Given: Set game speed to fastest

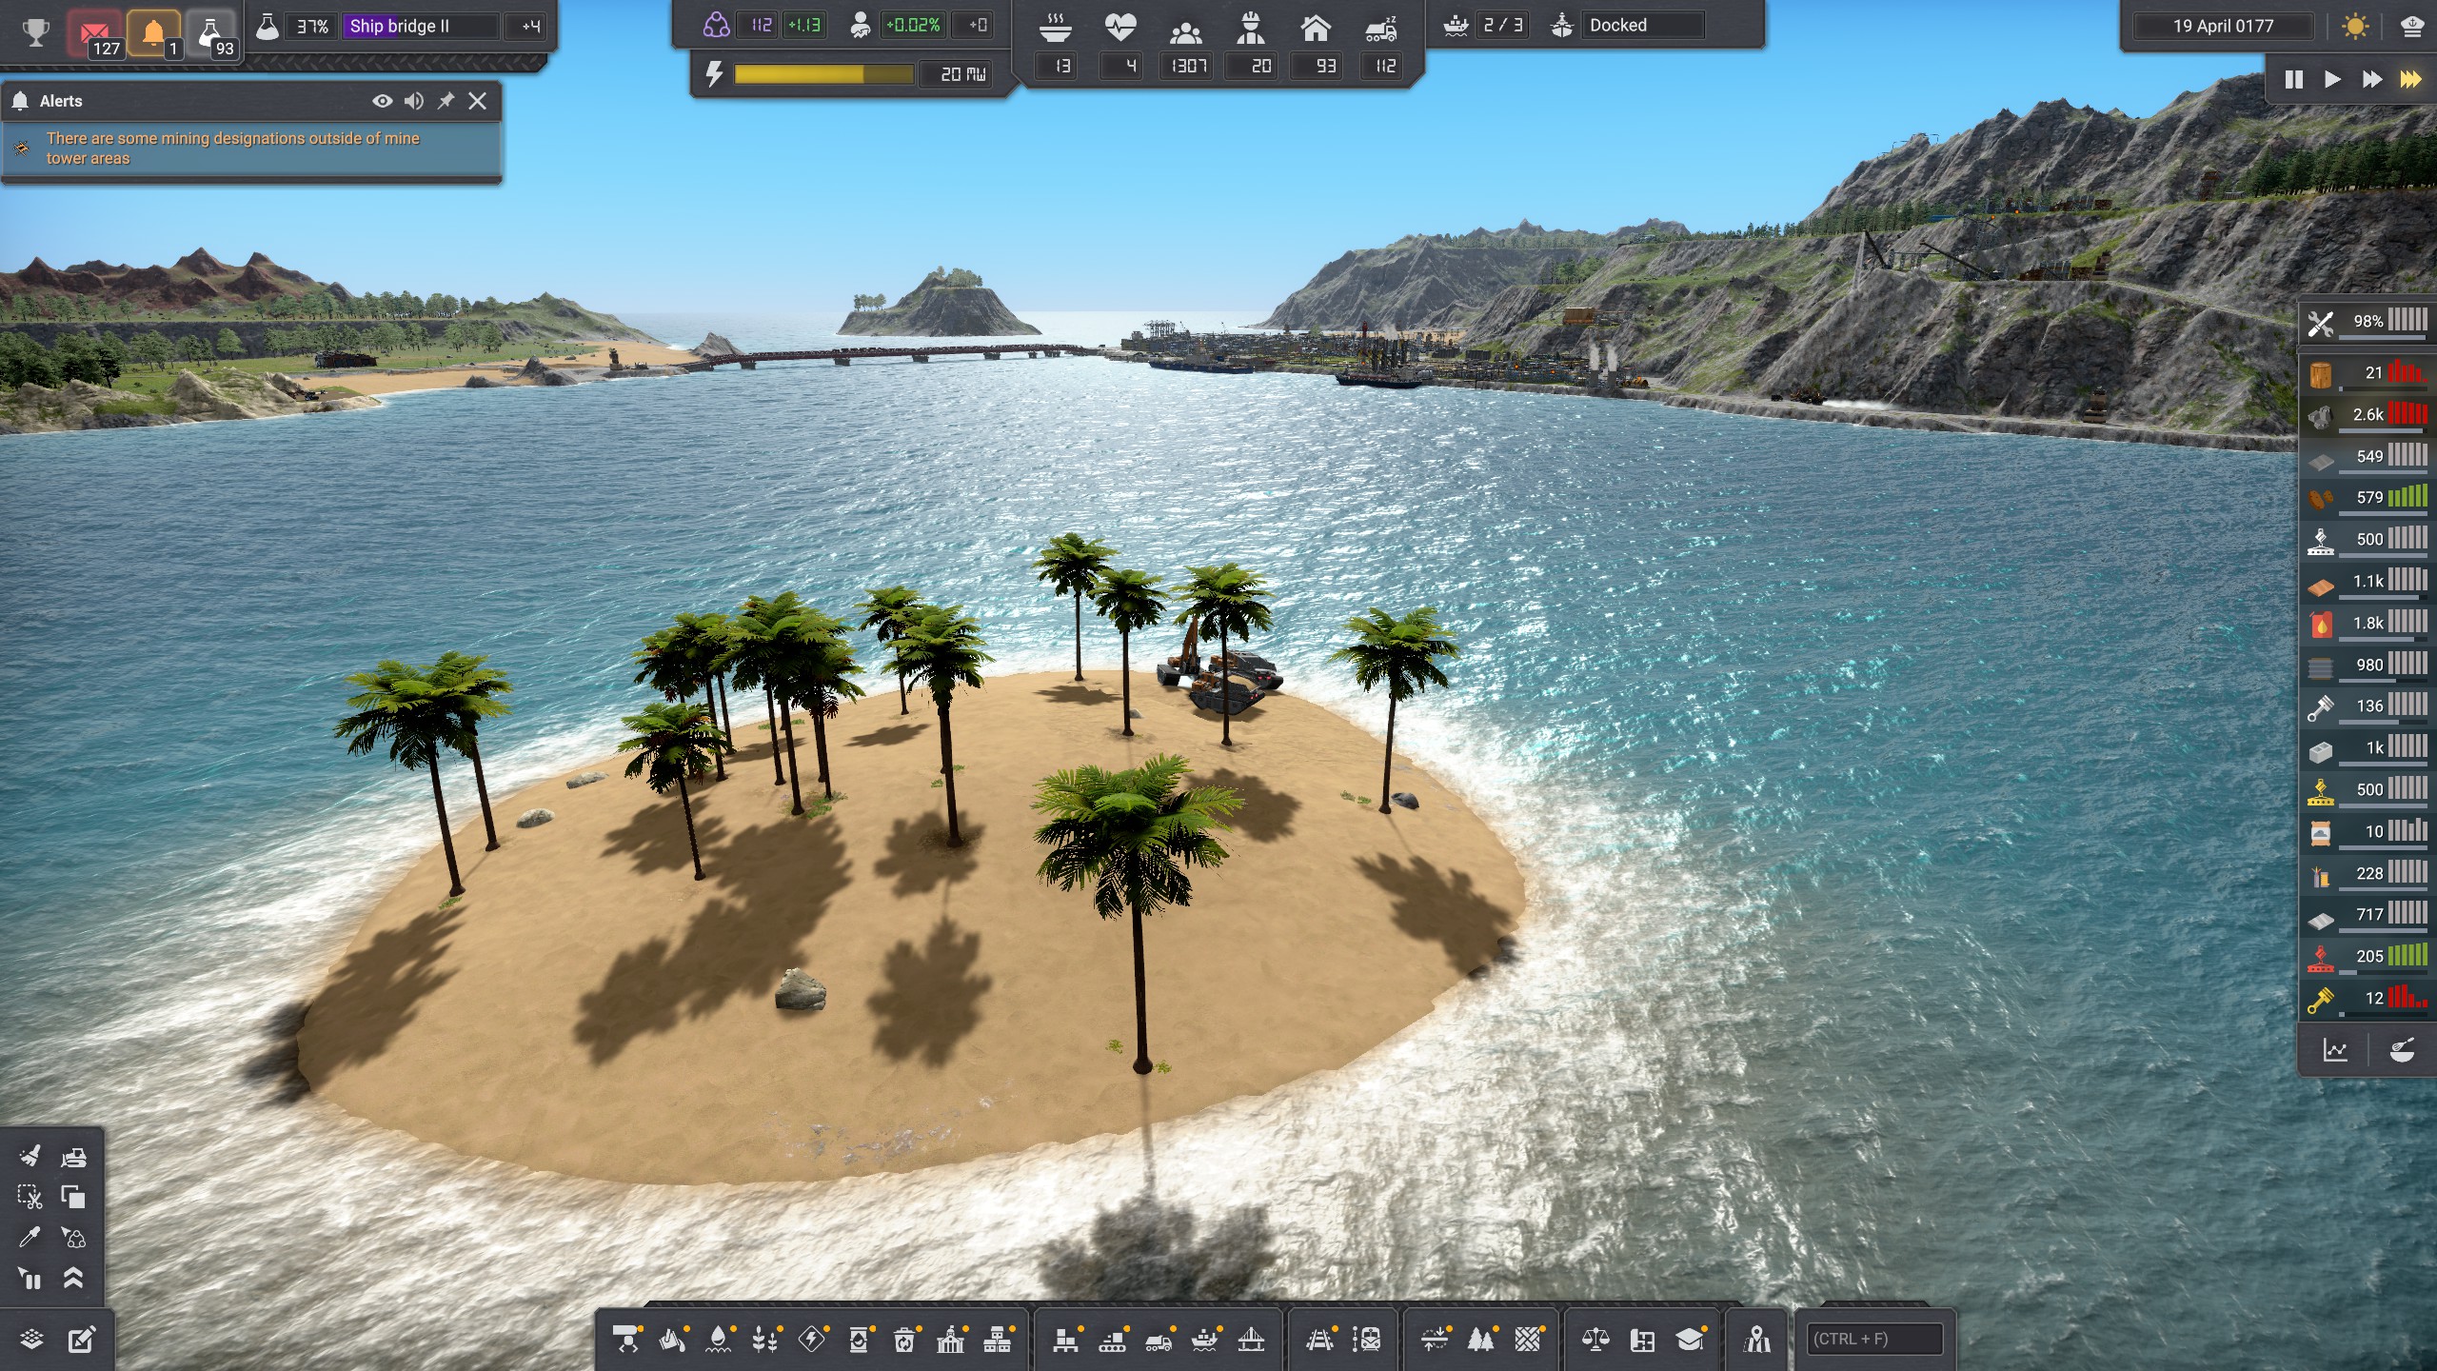Looking at the screenshot, I should pos(2410,79).
